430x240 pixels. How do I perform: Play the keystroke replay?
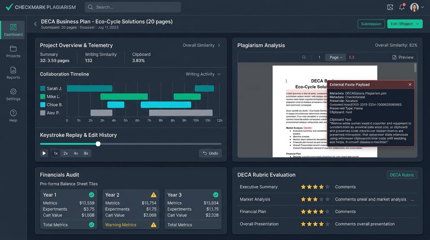[x=44, y=153]
